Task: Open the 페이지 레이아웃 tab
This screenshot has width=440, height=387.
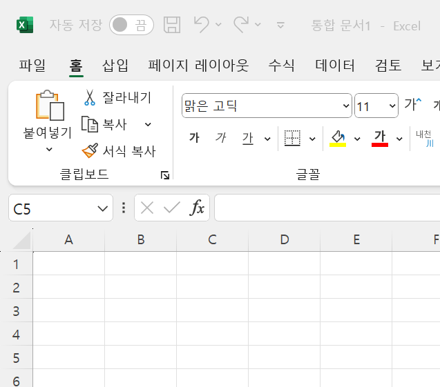Action: [x=198, y=66]
